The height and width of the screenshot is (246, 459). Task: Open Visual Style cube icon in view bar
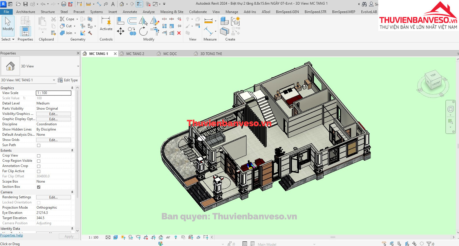(116, 237)
